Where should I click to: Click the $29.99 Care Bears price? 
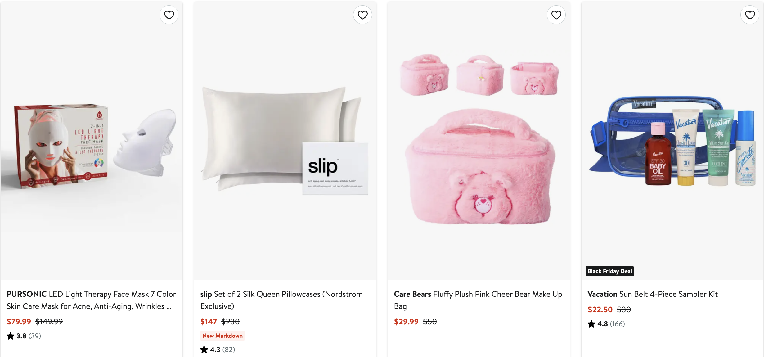[406, 322]
